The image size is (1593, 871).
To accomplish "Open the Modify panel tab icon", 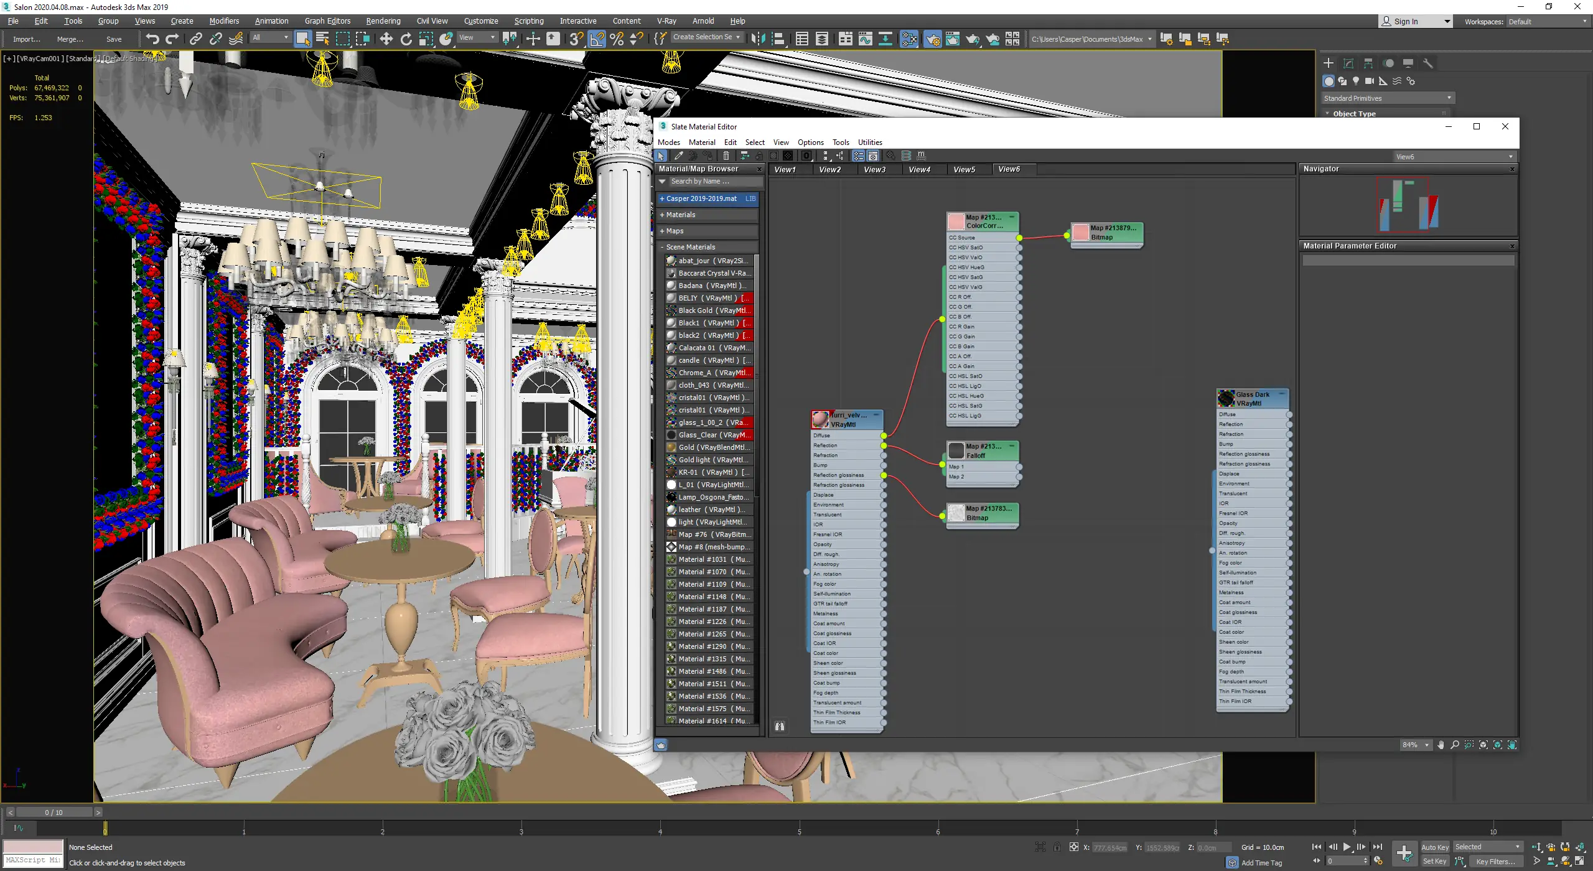I will [1348, 63].
